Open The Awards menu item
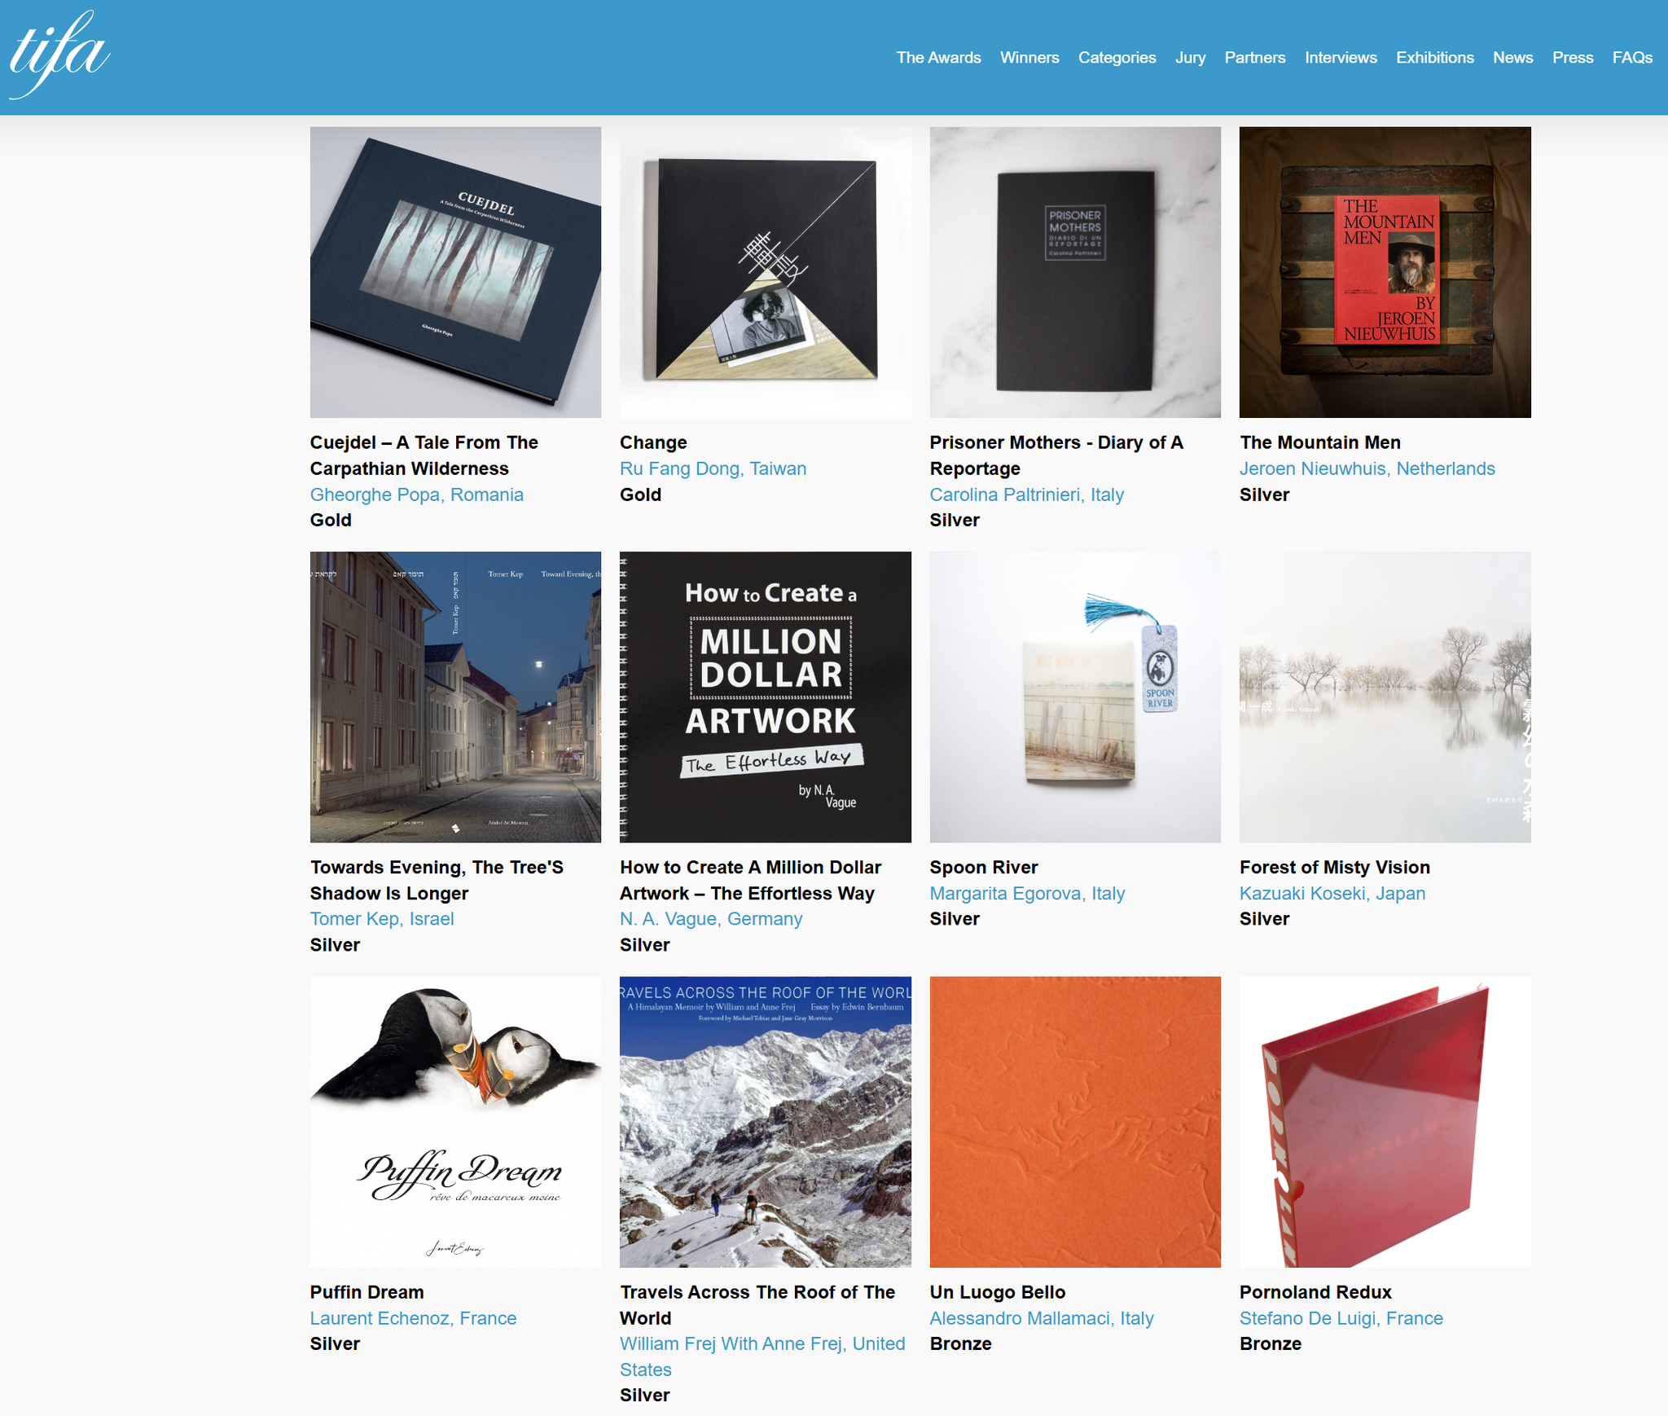Screen dimensions: 1668x1416 (x=938, y=58)
